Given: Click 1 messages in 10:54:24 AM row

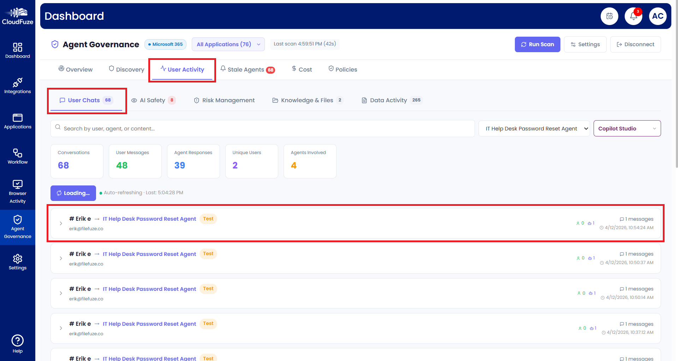Looking at the screenshot, I should [x=637, y=219].
